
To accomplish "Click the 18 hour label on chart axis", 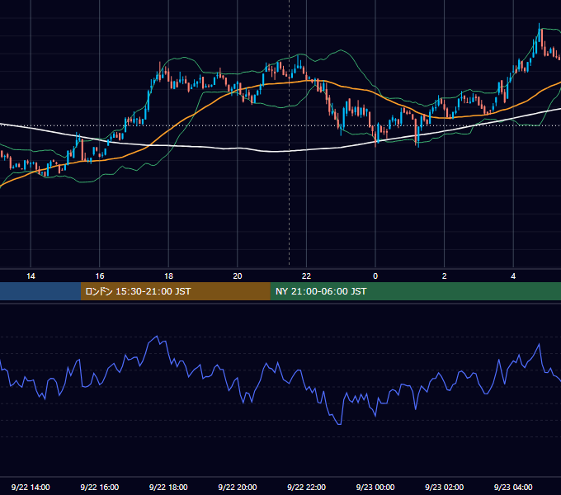I will (168, 276).
